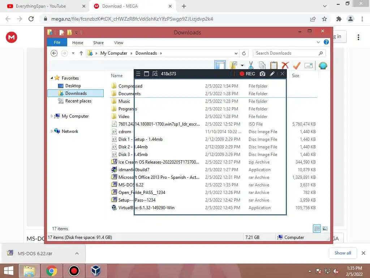Click the recorder region select icon

click(x=155, y=74)
